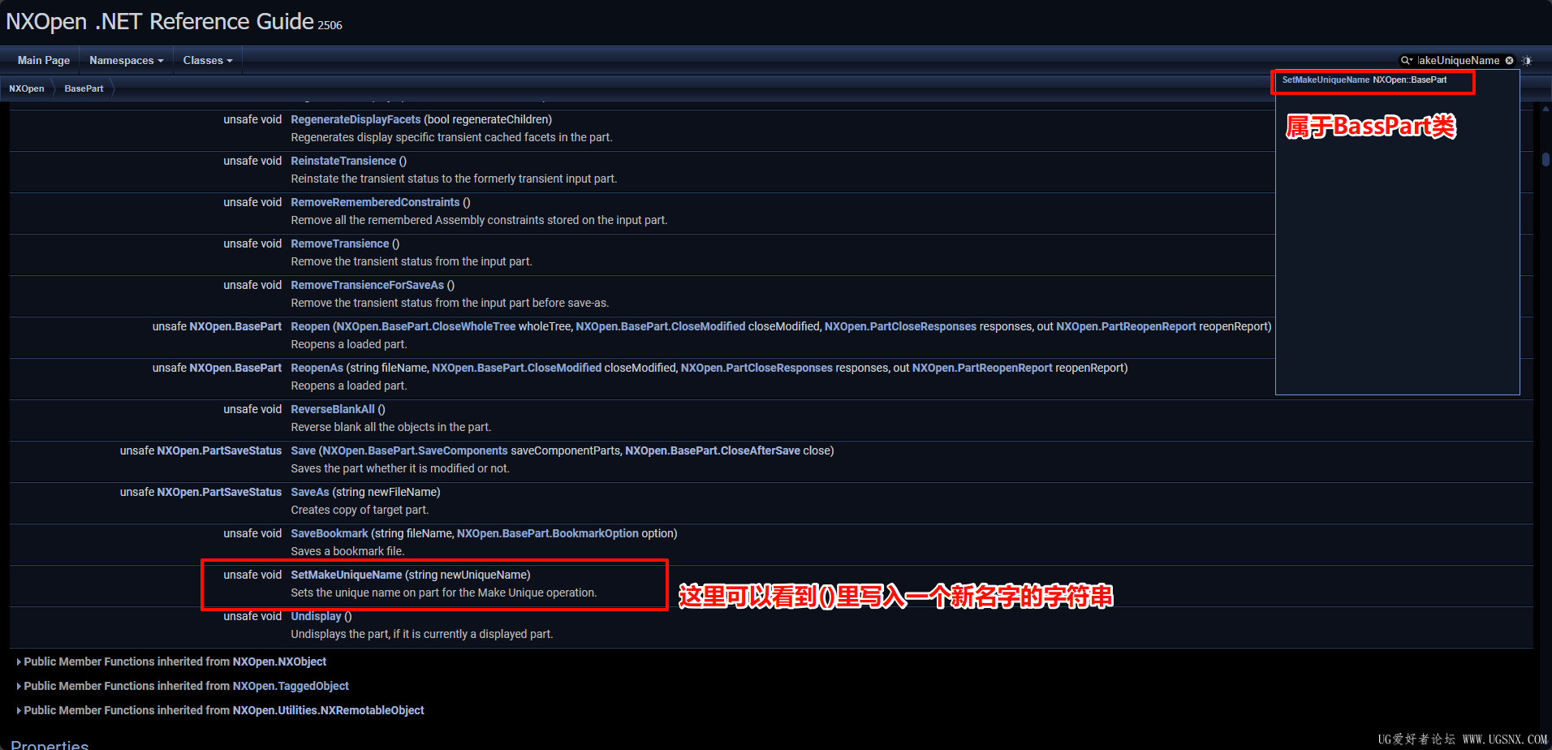Click NXOpen.BasePart return type in Reopen row

(235, 326)
